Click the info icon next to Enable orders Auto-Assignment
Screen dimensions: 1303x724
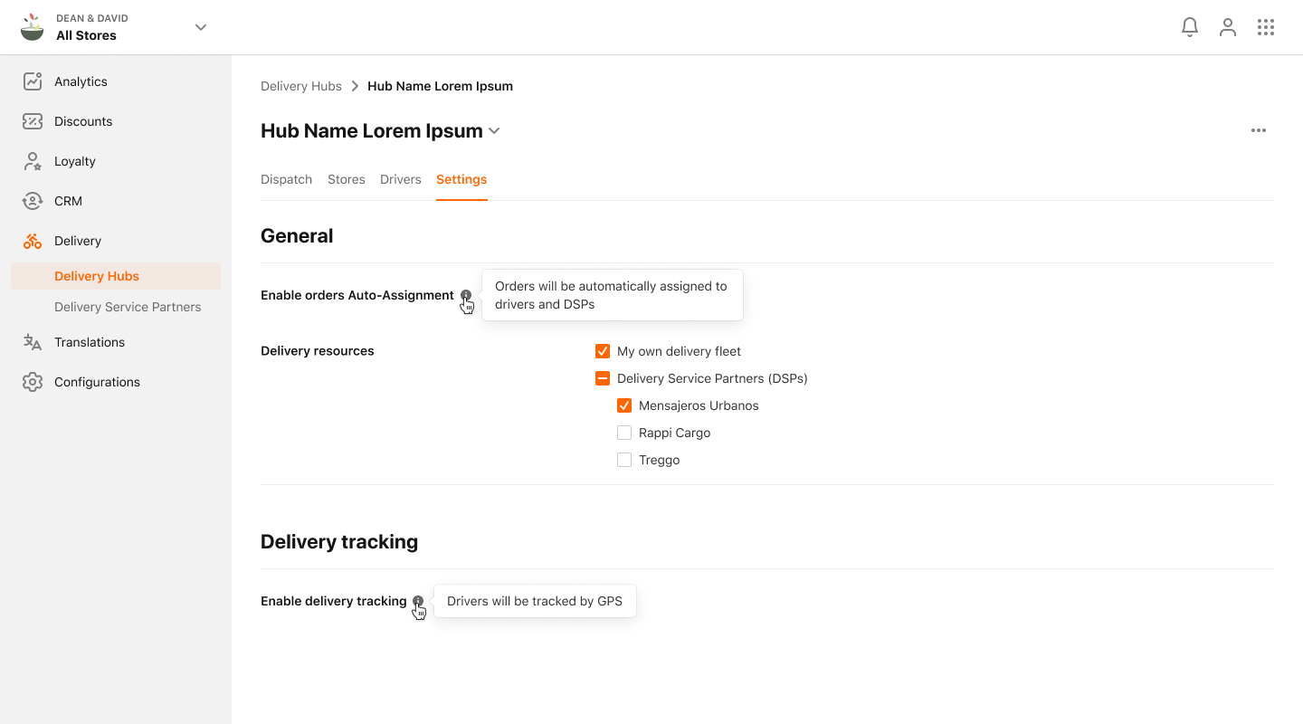coord(466,295)
